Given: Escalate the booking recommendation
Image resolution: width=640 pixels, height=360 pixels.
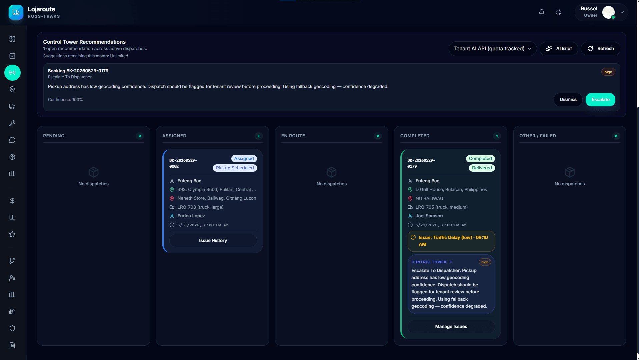Looking at the screenshot, I should coord(600,100).
